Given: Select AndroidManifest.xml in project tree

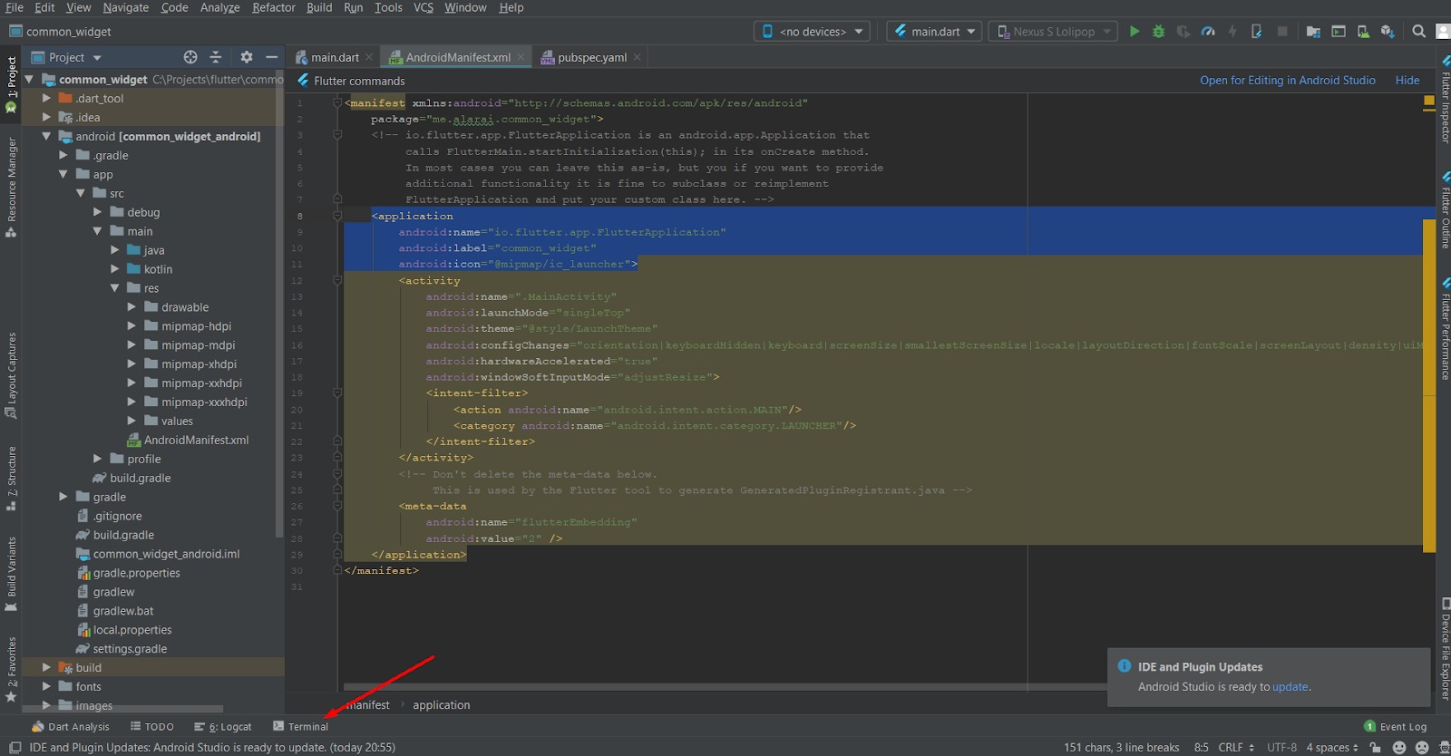Looking at the screenshot, I should click(x=196, y=441).
